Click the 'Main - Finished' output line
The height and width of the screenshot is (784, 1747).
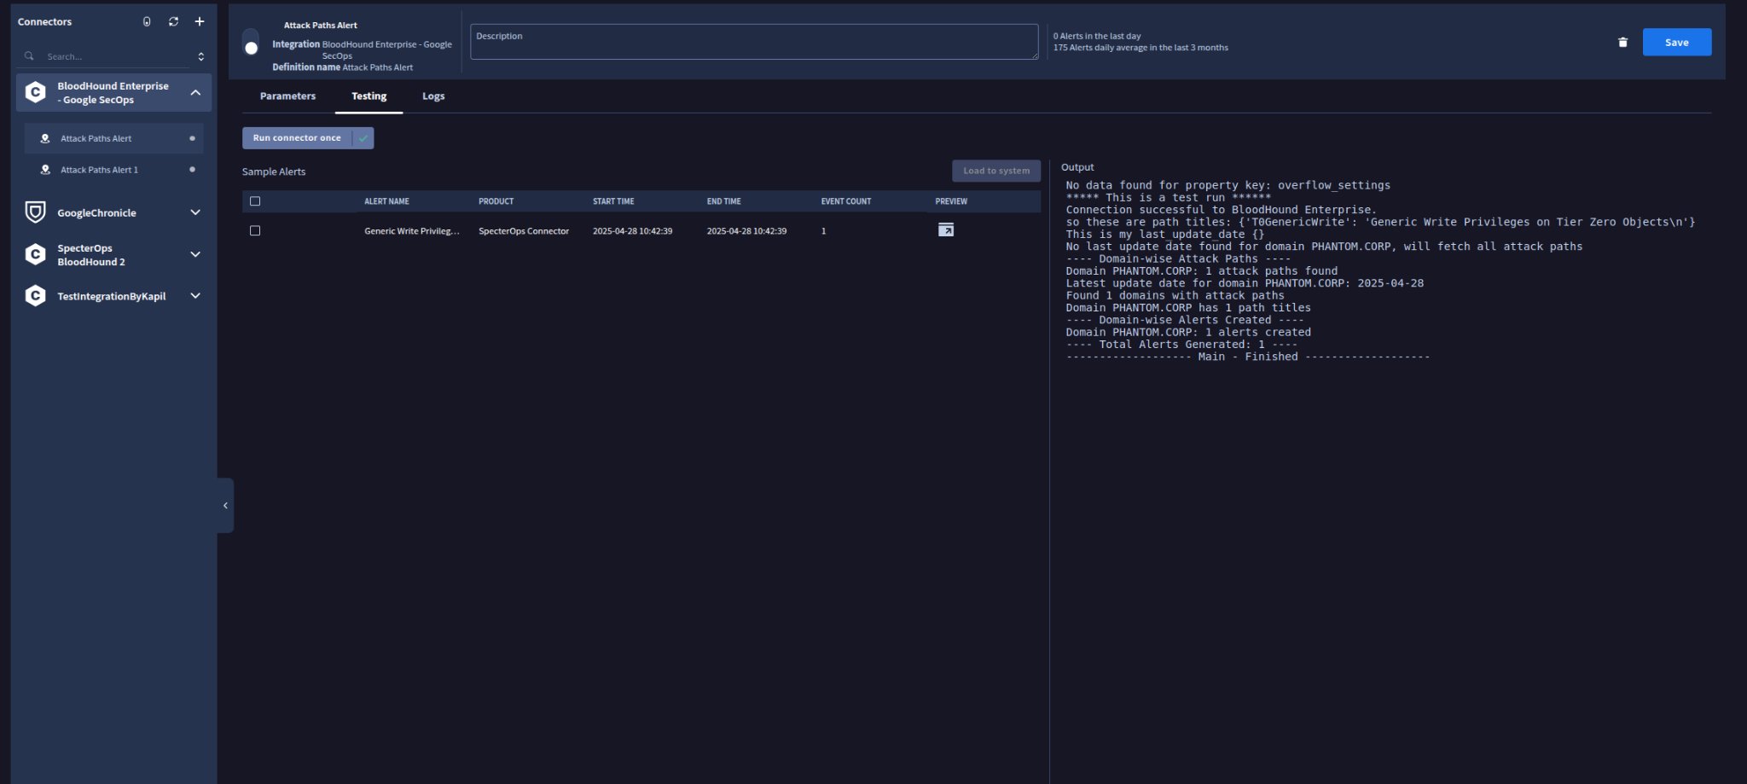point(1247,357)
